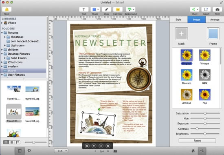
Task: Open the Background dropdown arrow
Action: pos(134,9)
